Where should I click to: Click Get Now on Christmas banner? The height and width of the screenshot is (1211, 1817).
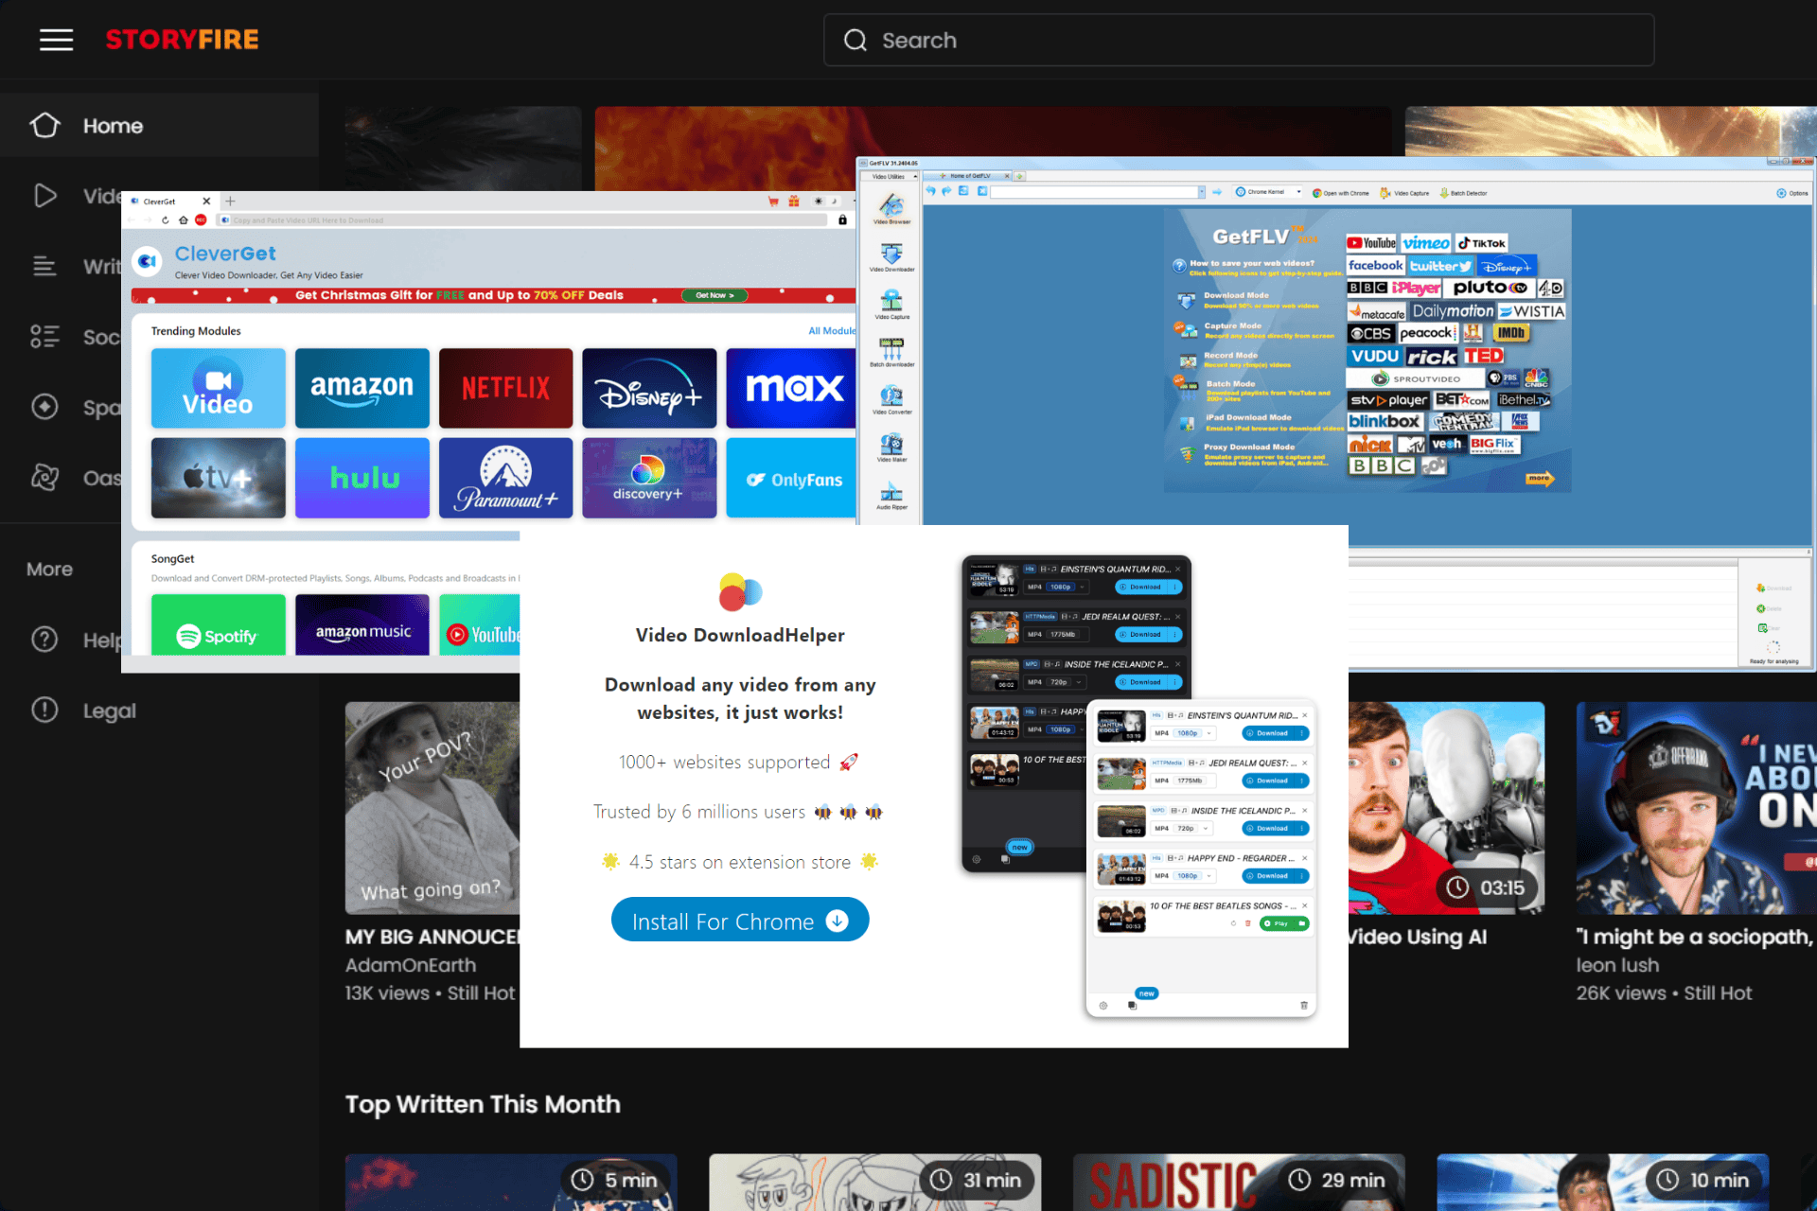click(714, 295)
